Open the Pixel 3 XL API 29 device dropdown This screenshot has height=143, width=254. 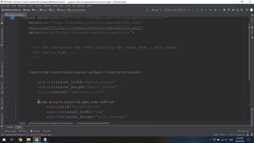(x=175, y=10)
